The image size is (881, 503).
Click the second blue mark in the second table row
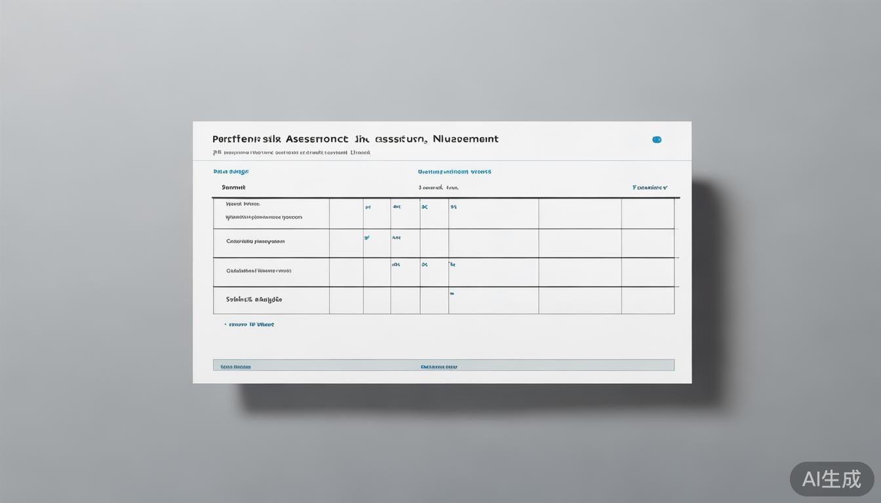tap(396, 238)
